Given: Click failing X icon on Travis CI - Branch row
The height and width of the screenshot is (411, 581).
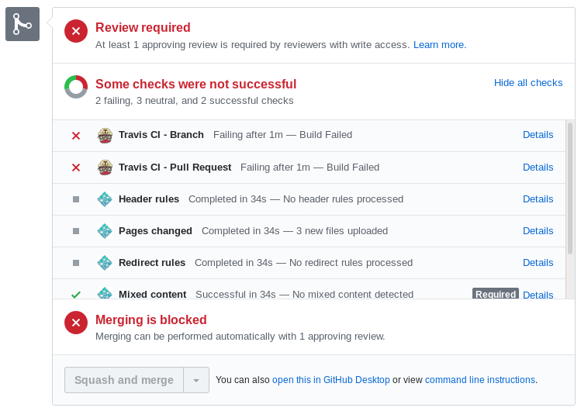Looking at the screenshot, I should (76, 136).
